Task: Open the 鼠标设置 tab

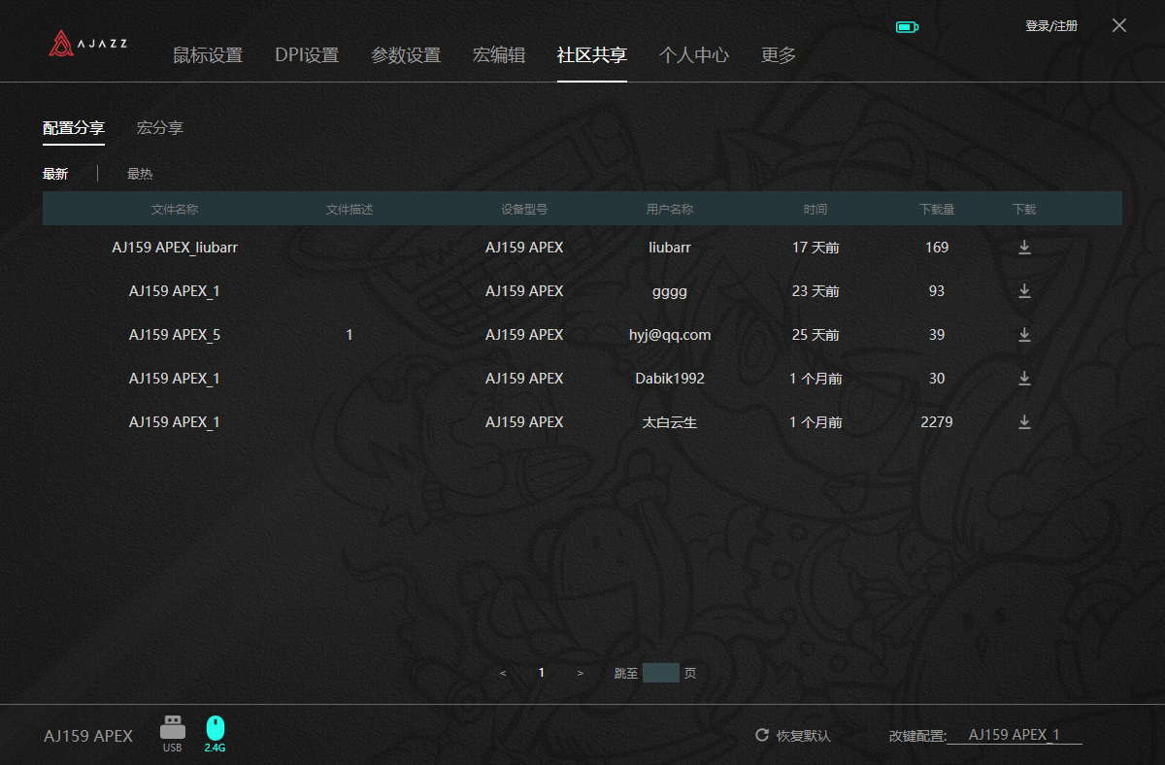Action: coord(208,55)
